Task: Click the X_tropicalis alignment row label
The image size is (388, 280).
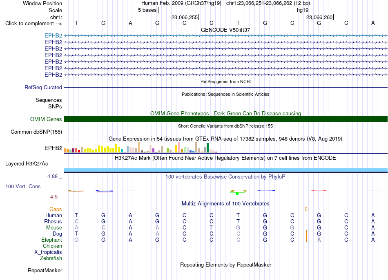Action: pos(48,252)
